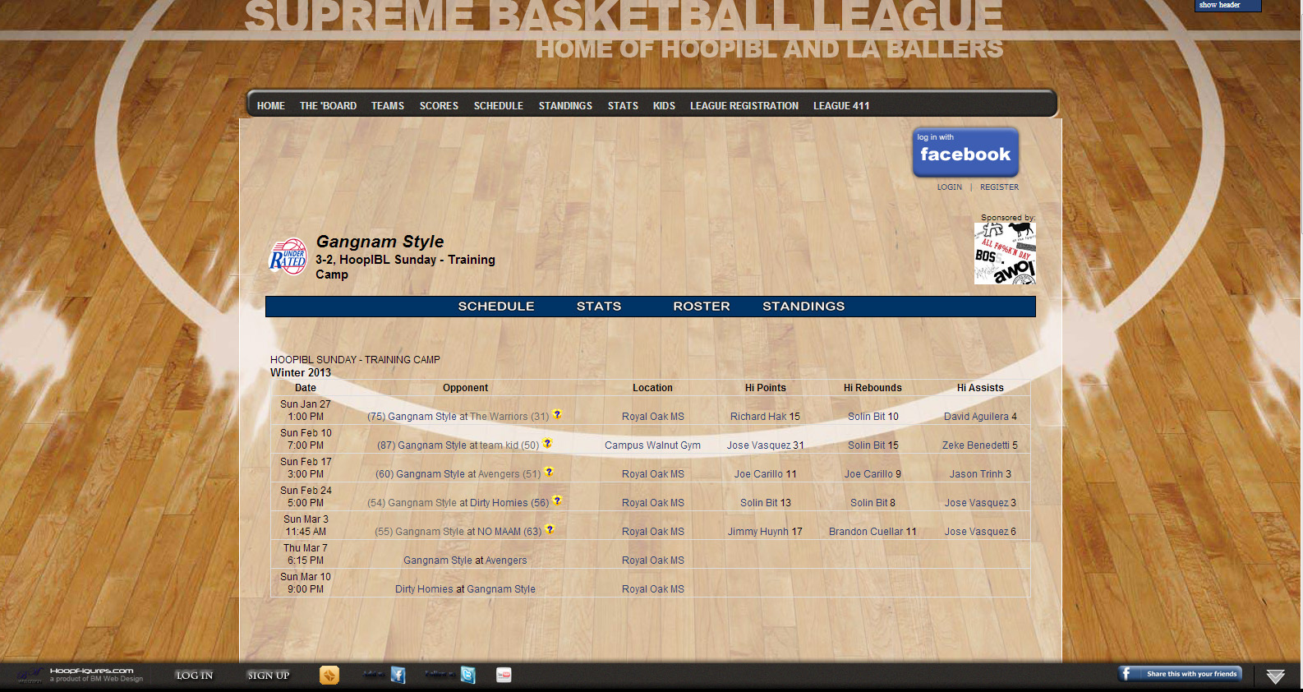Image resolution: width=1303 pixels, height=692 pixels.
Task: Click the Facebook icon in the bottom bar
Action: pos(398,675)
